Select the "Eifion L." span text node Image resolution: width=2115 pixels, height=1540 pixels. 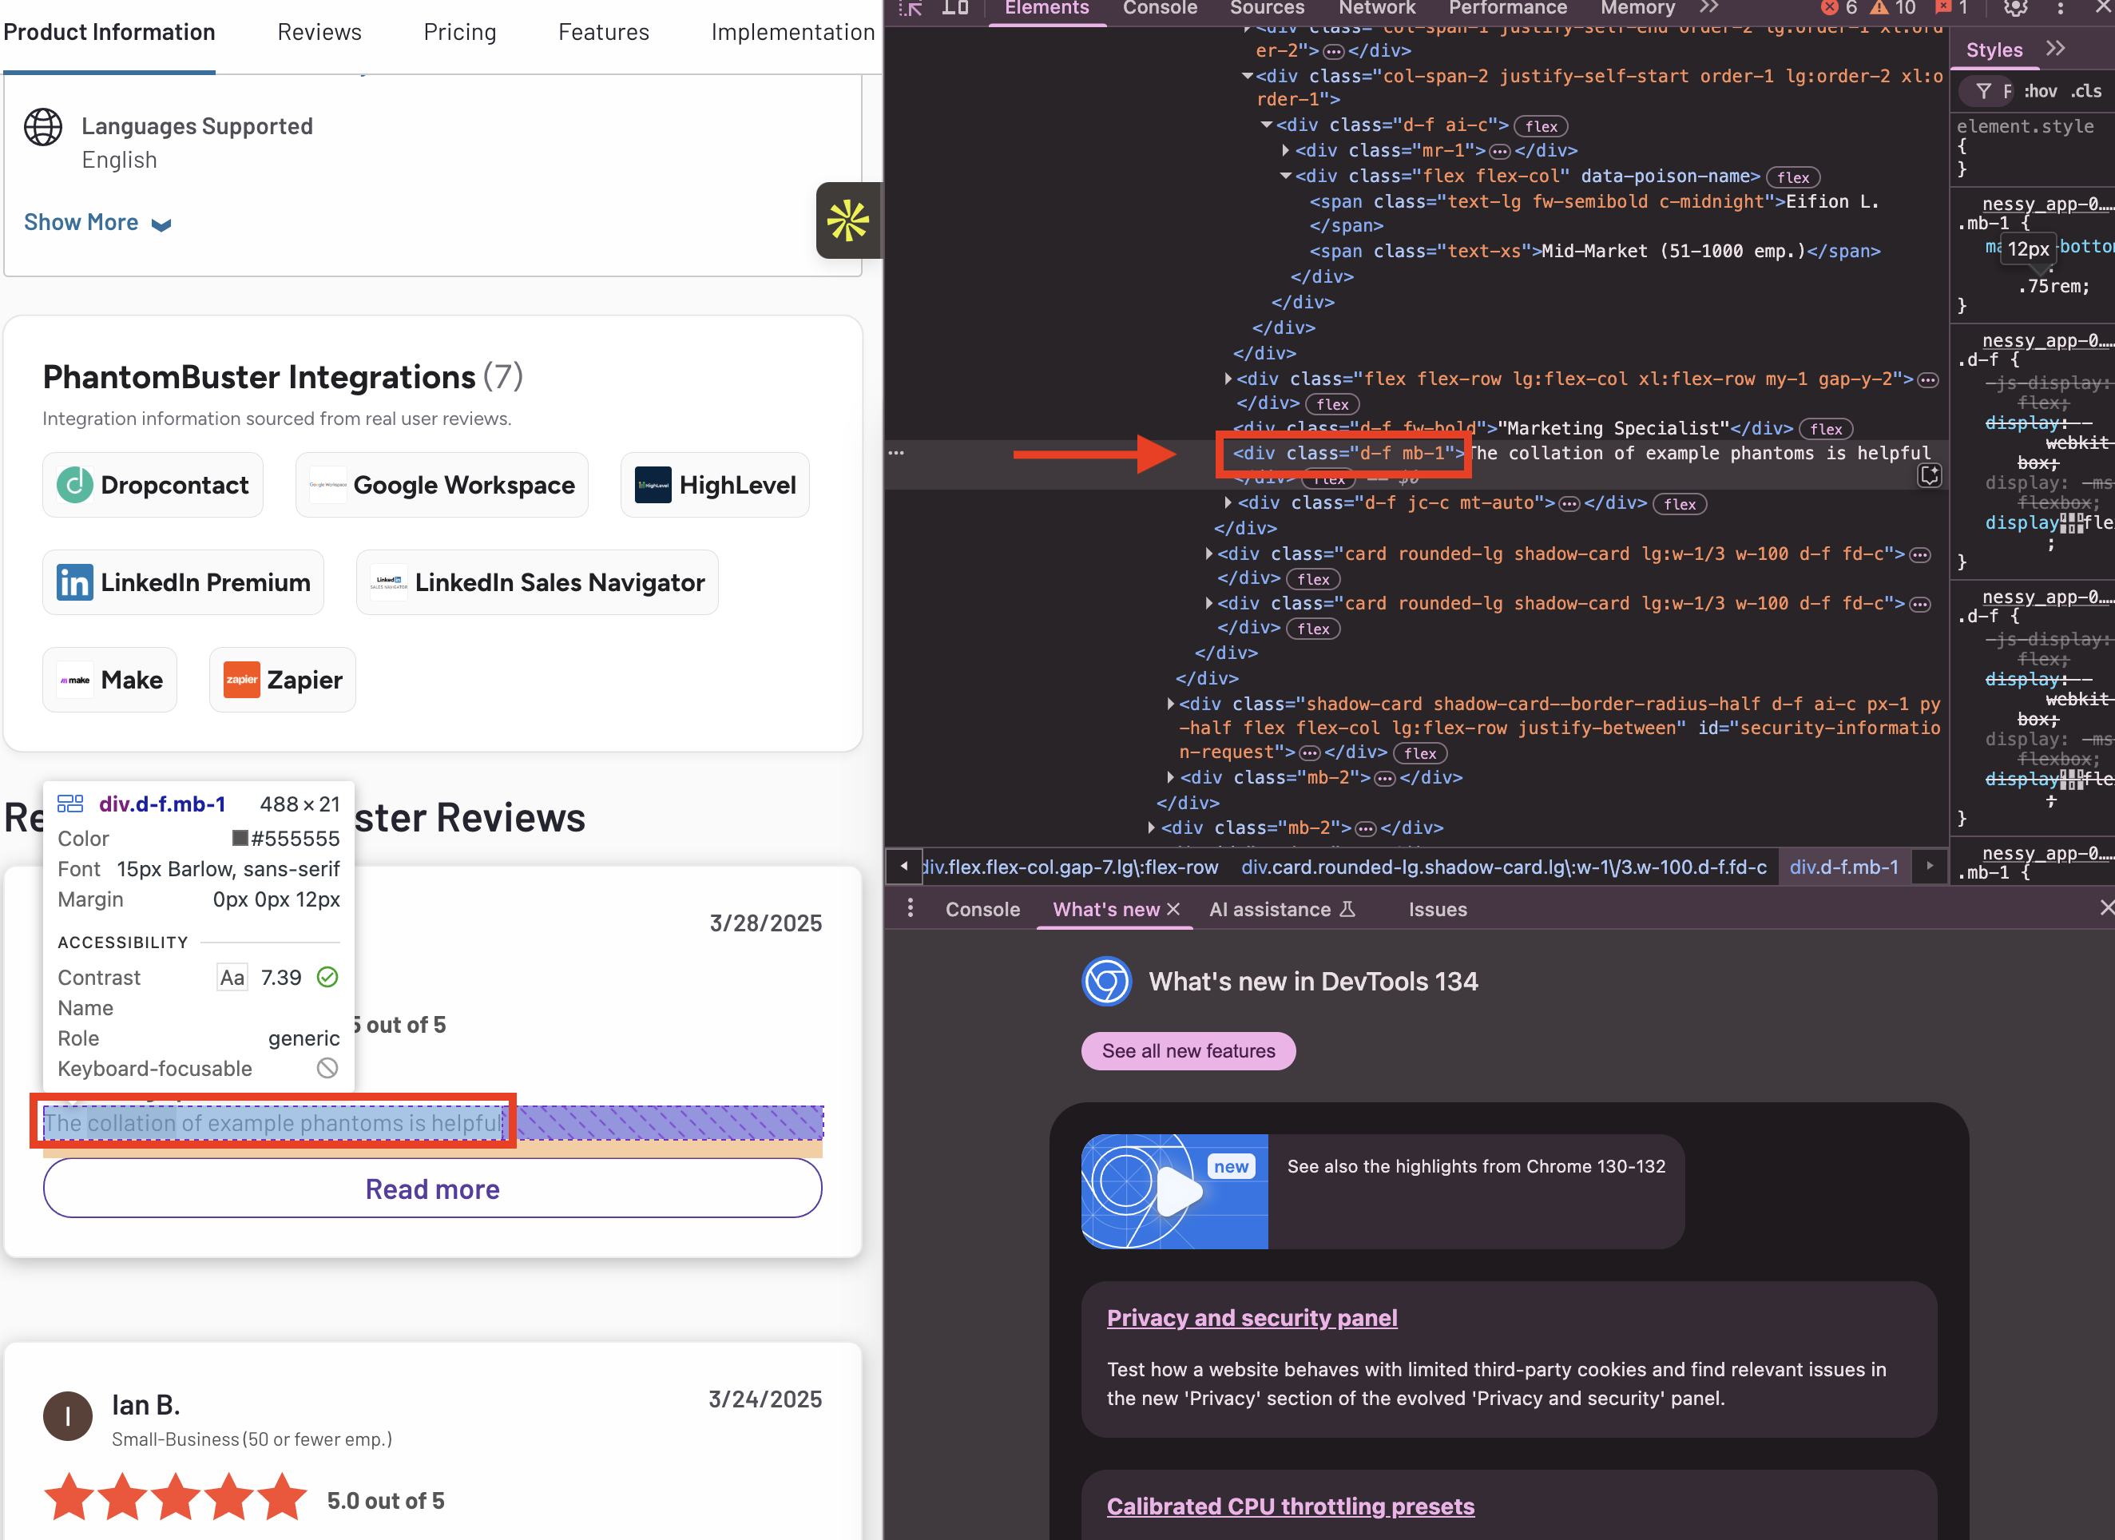click(x=1831, y=201)
